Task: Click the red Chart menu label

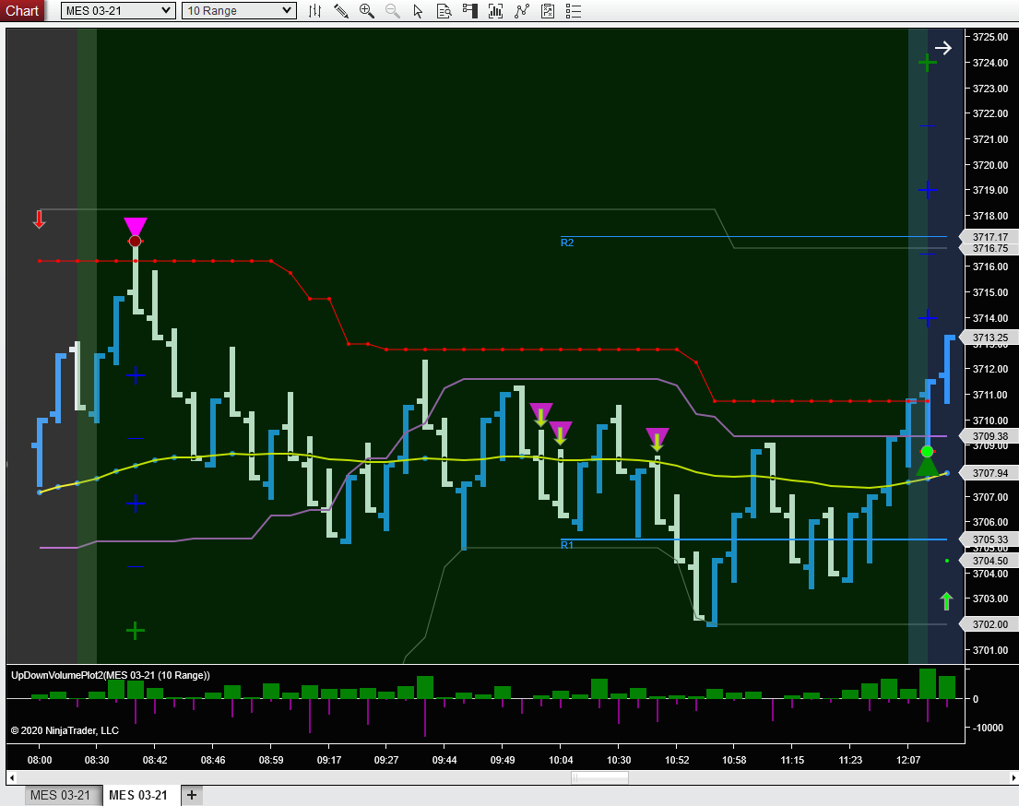Action: [22, 11]
